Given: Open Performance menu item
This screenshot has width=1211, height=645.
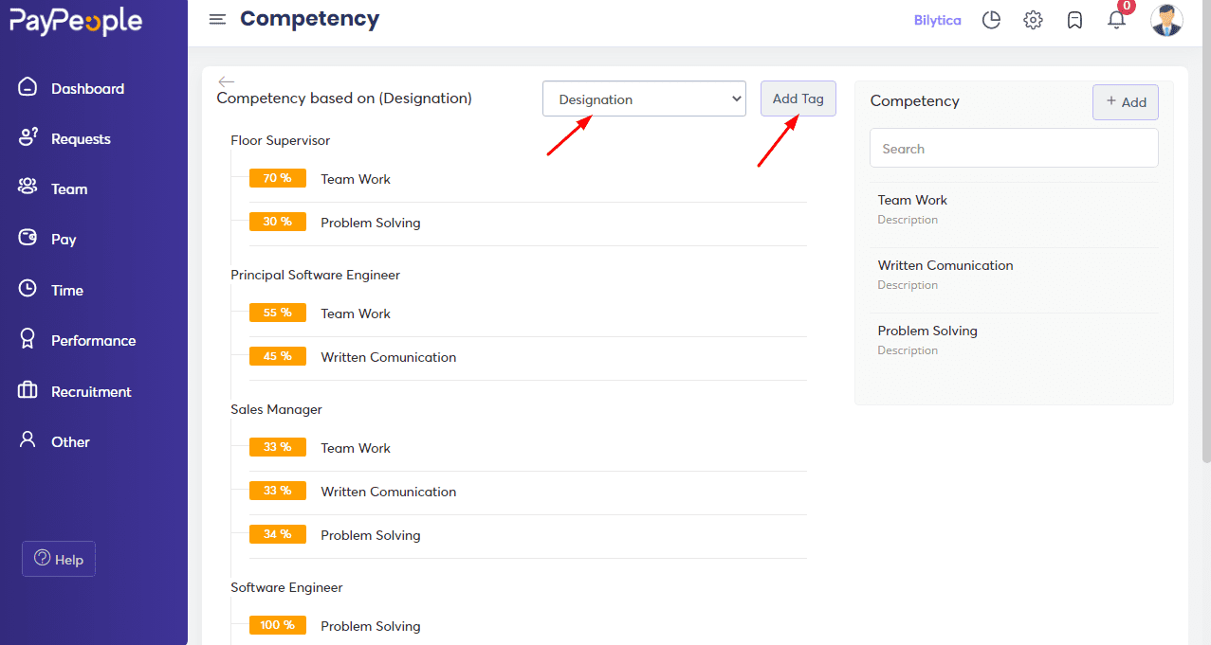Looking at the screenshot, I should point(93,341).
